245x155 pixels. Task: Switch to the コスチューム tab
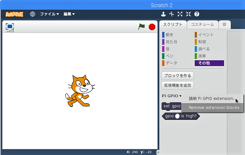click(202, 24)
